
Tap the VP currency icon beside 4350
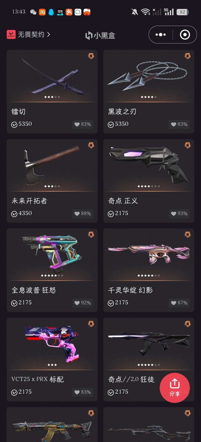pyautogui.click(x=14, y=214)
